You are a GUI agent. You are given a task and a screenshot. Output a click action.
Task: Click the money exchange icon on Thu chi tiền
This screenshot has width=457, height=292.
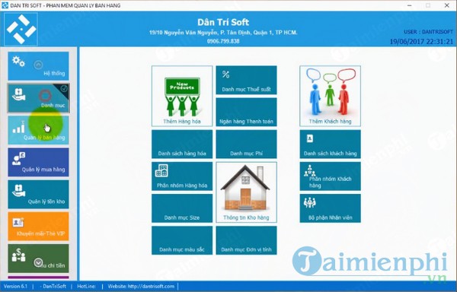(18, 255)
